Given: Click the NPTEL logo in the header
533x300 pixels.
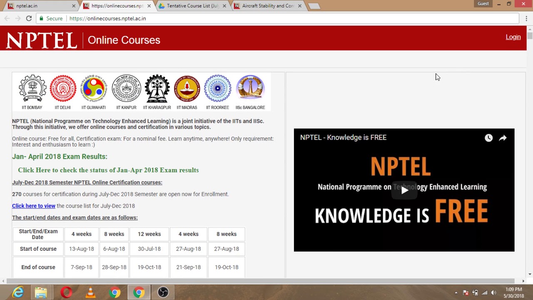Looking at the screenshot, I should [x=42, y=40].
